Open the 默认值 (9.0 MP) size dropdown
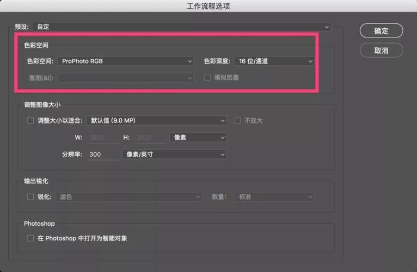This screenshot has height=272, width=417. (x=156, y=121)
